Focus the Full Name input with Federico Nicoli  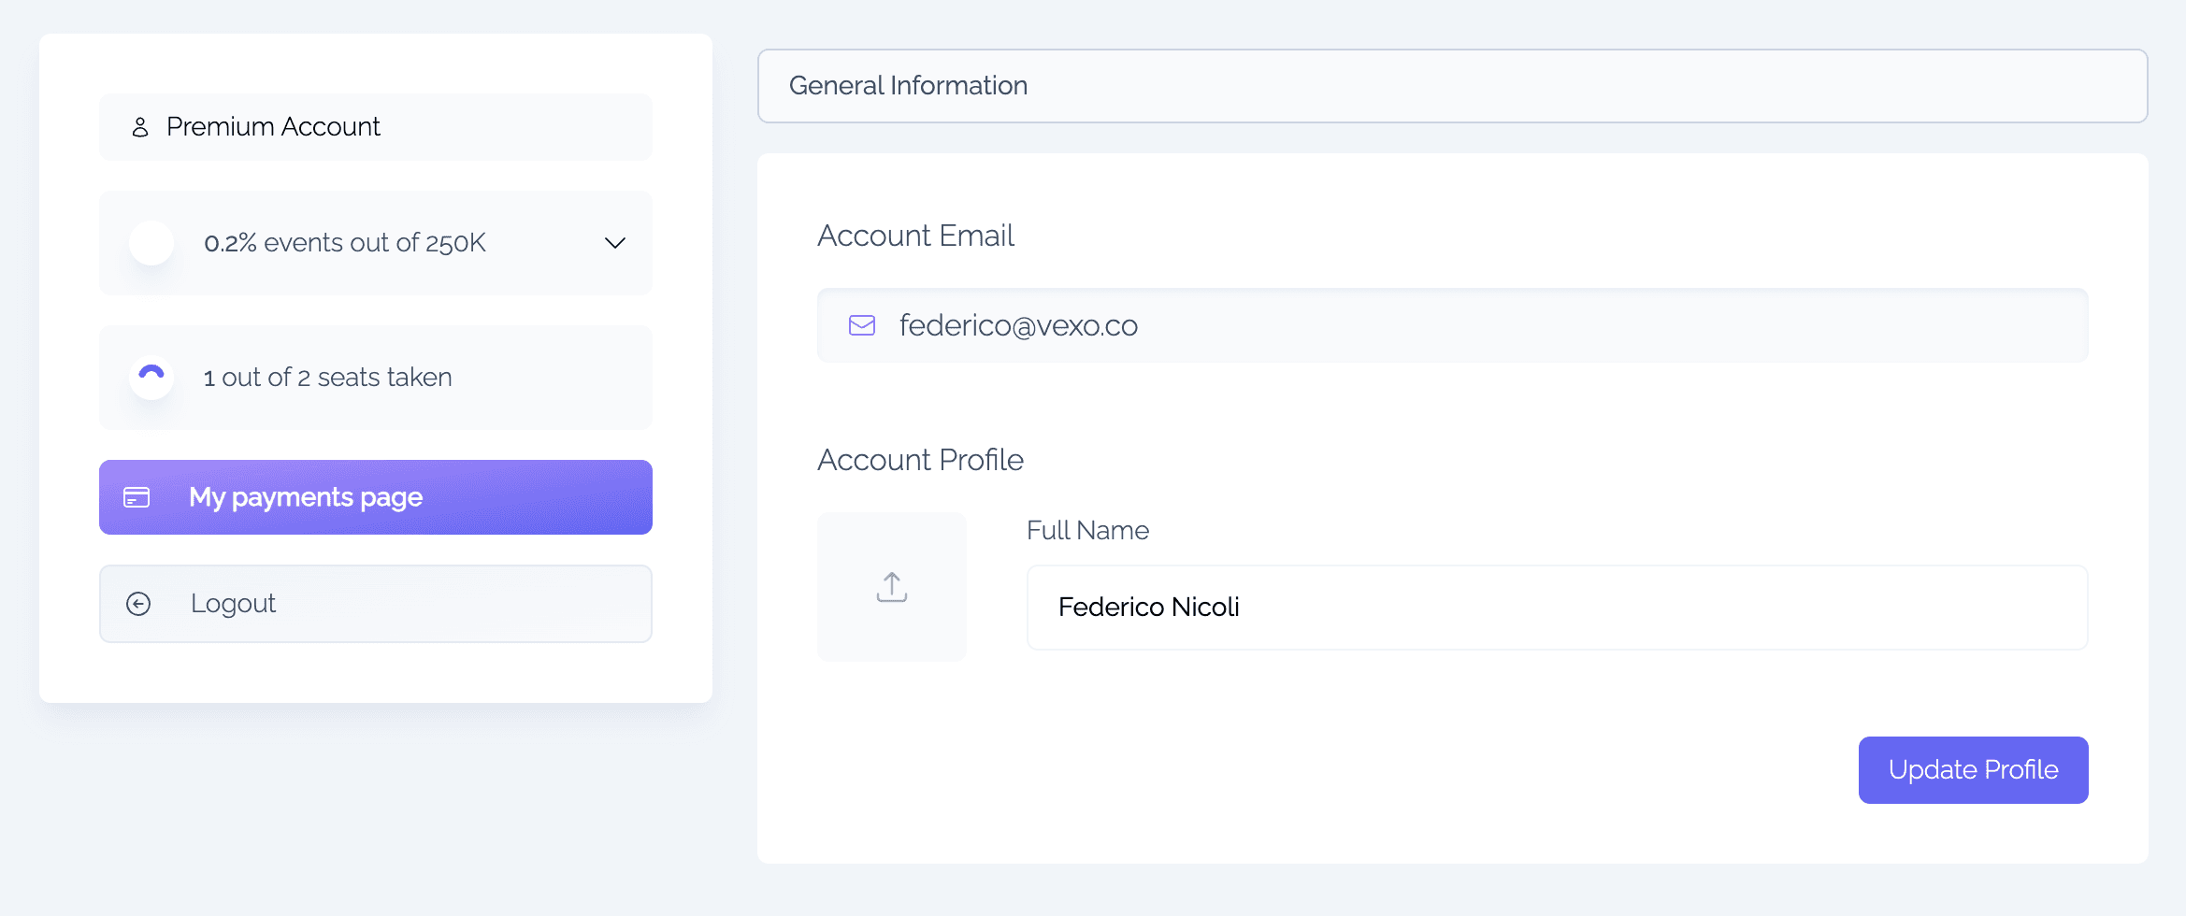point(1557,608)
